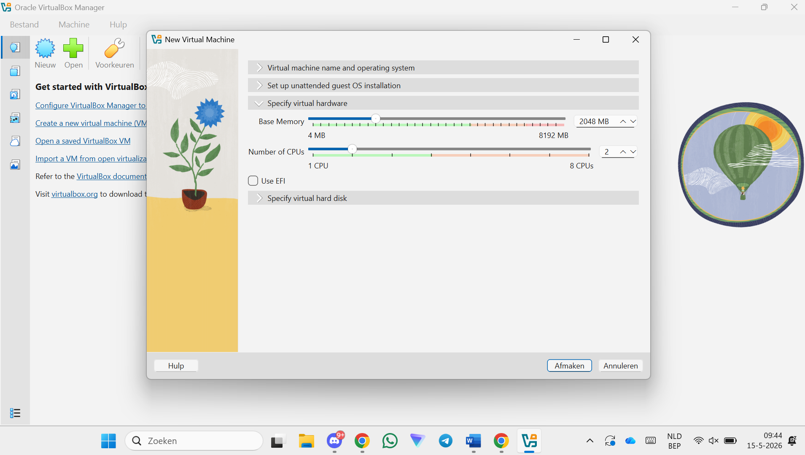
Task: Select the Home balloon icon in the sidebar
Action: 15,47
